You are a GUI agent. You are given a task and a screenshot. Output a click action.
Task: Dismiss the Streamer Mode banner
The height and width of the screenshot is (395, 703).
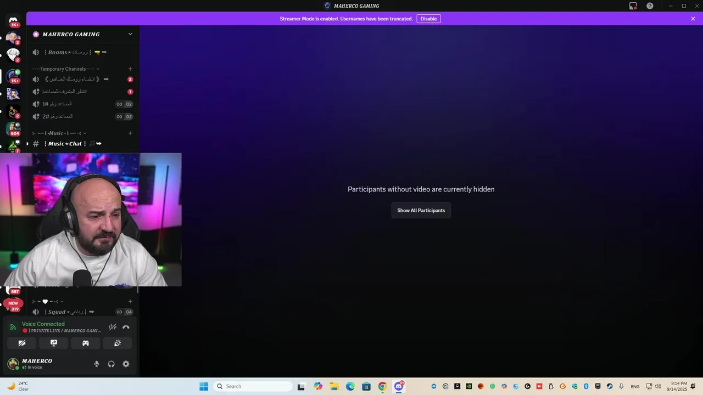coord(693,19)
